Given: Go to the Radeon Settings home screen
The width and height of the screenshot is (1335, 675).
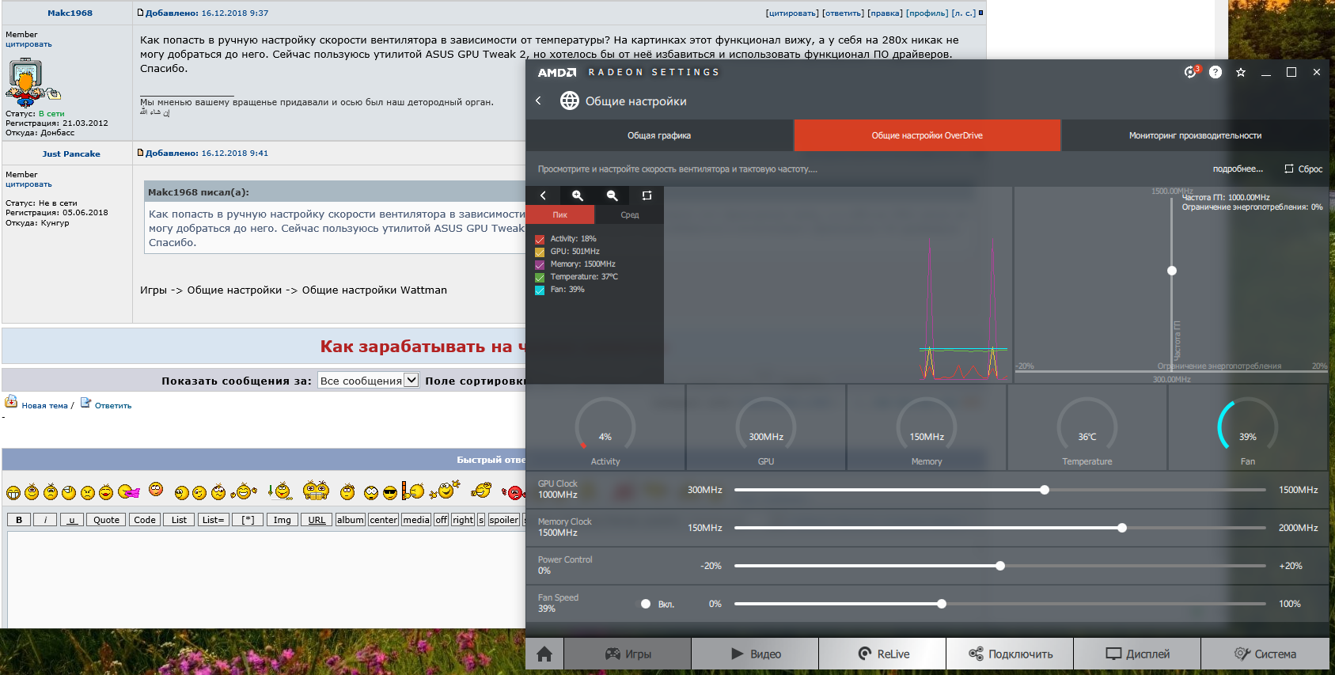Looking at the screenshot, I should [x=544, y=654].
